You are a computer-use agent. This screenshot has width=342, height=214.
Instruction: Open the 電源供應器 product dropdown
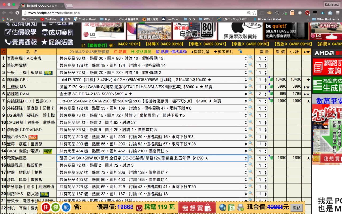pyautogui.click(x=152, y=158)
